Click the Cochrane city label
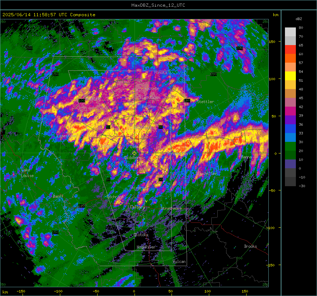This screenshot has width=317, height=296. [115, 197]
